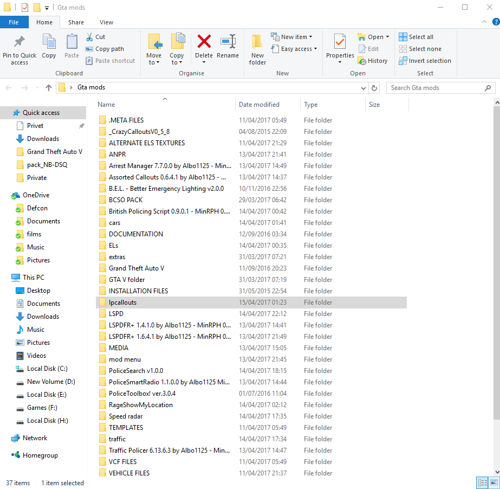Select the ANPR folder

[118, 154]
